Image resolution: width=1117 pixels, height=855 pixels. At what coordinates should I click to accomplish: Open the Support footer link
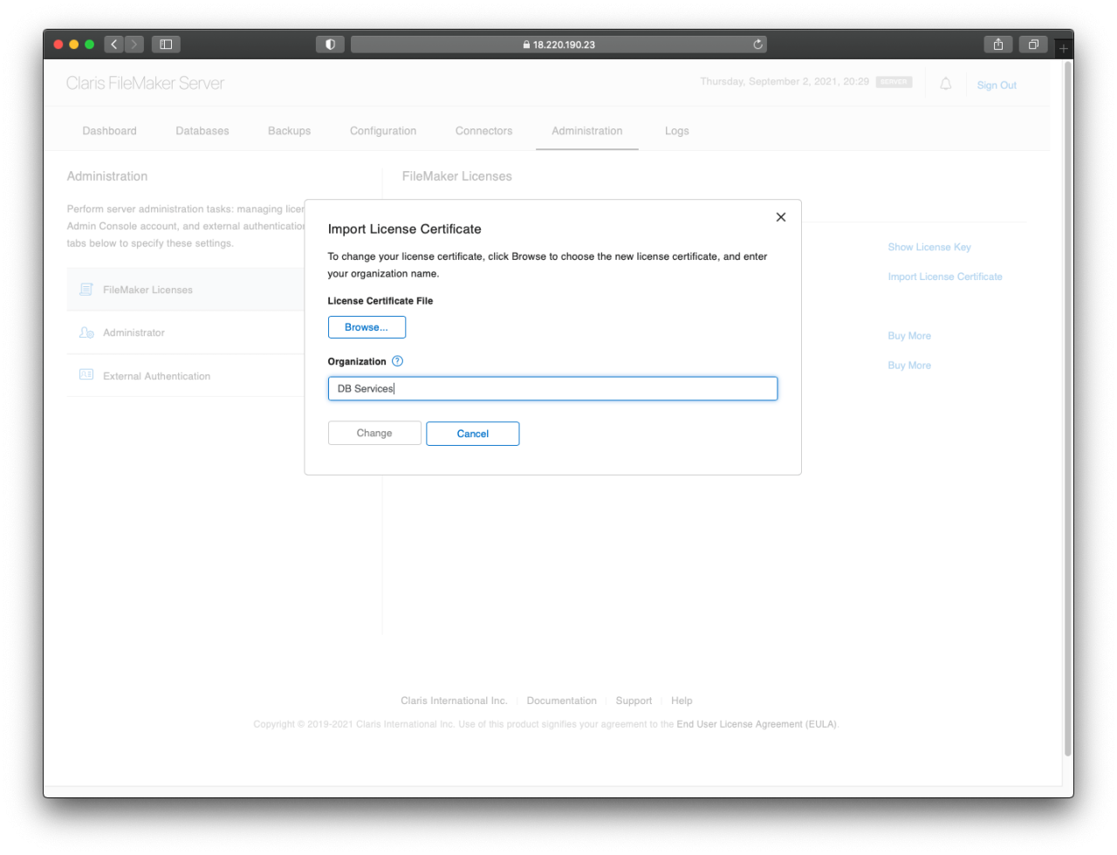pos(634,701)
